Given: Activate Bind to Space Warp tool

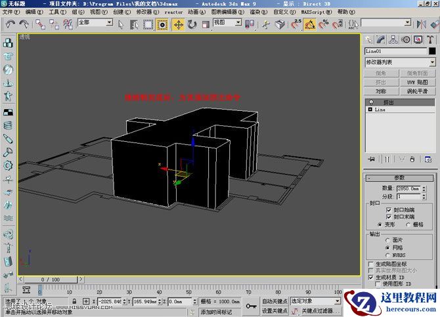Looking at the screenshot, I should 68,24.
